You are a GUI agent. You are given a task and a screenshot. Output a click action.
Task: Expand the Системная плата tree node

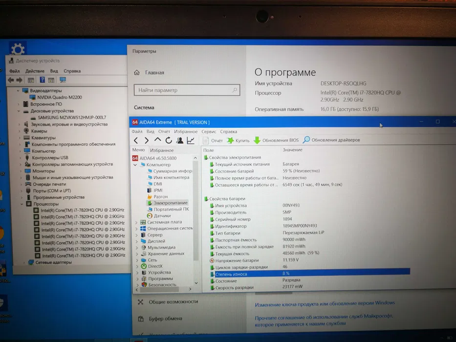click(135, 222)
